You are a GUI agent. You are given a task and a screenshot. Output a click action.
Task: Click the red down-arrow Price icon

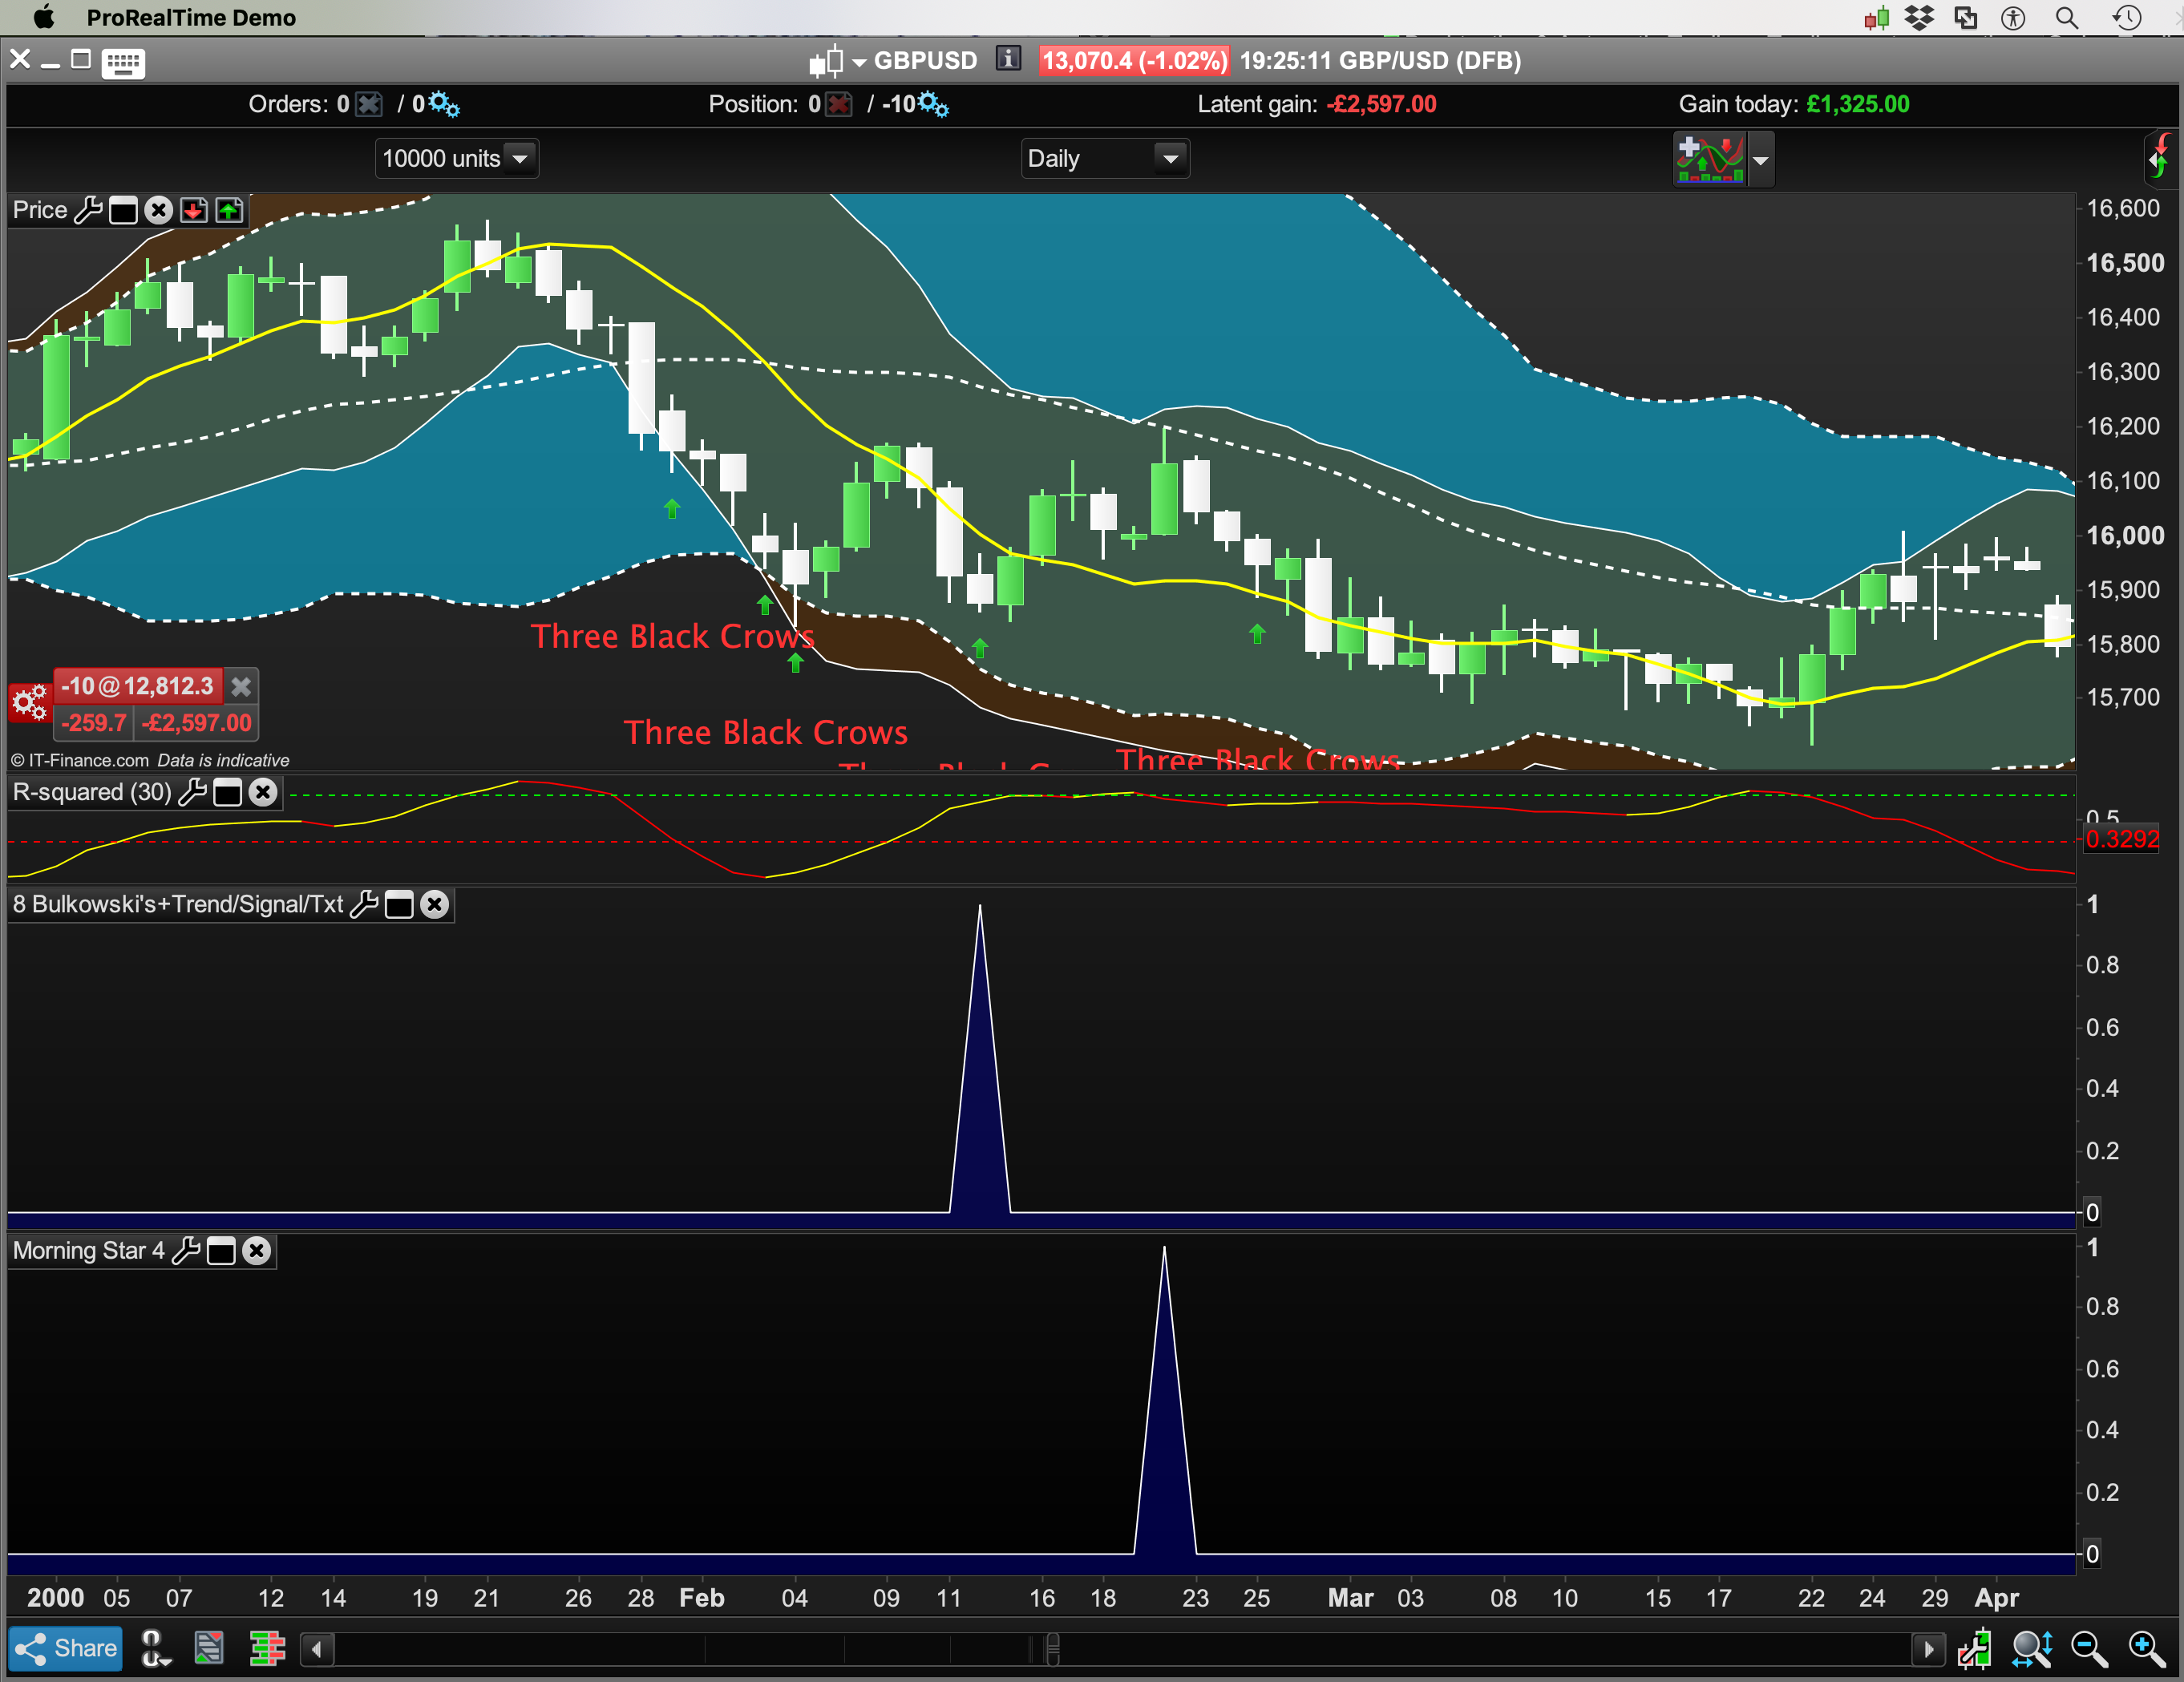tap(194, 210)
